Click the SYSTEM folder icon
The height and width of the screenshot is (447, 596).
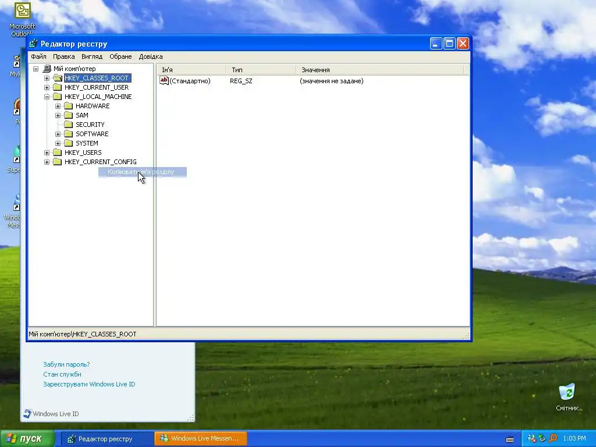pos(69,143)
